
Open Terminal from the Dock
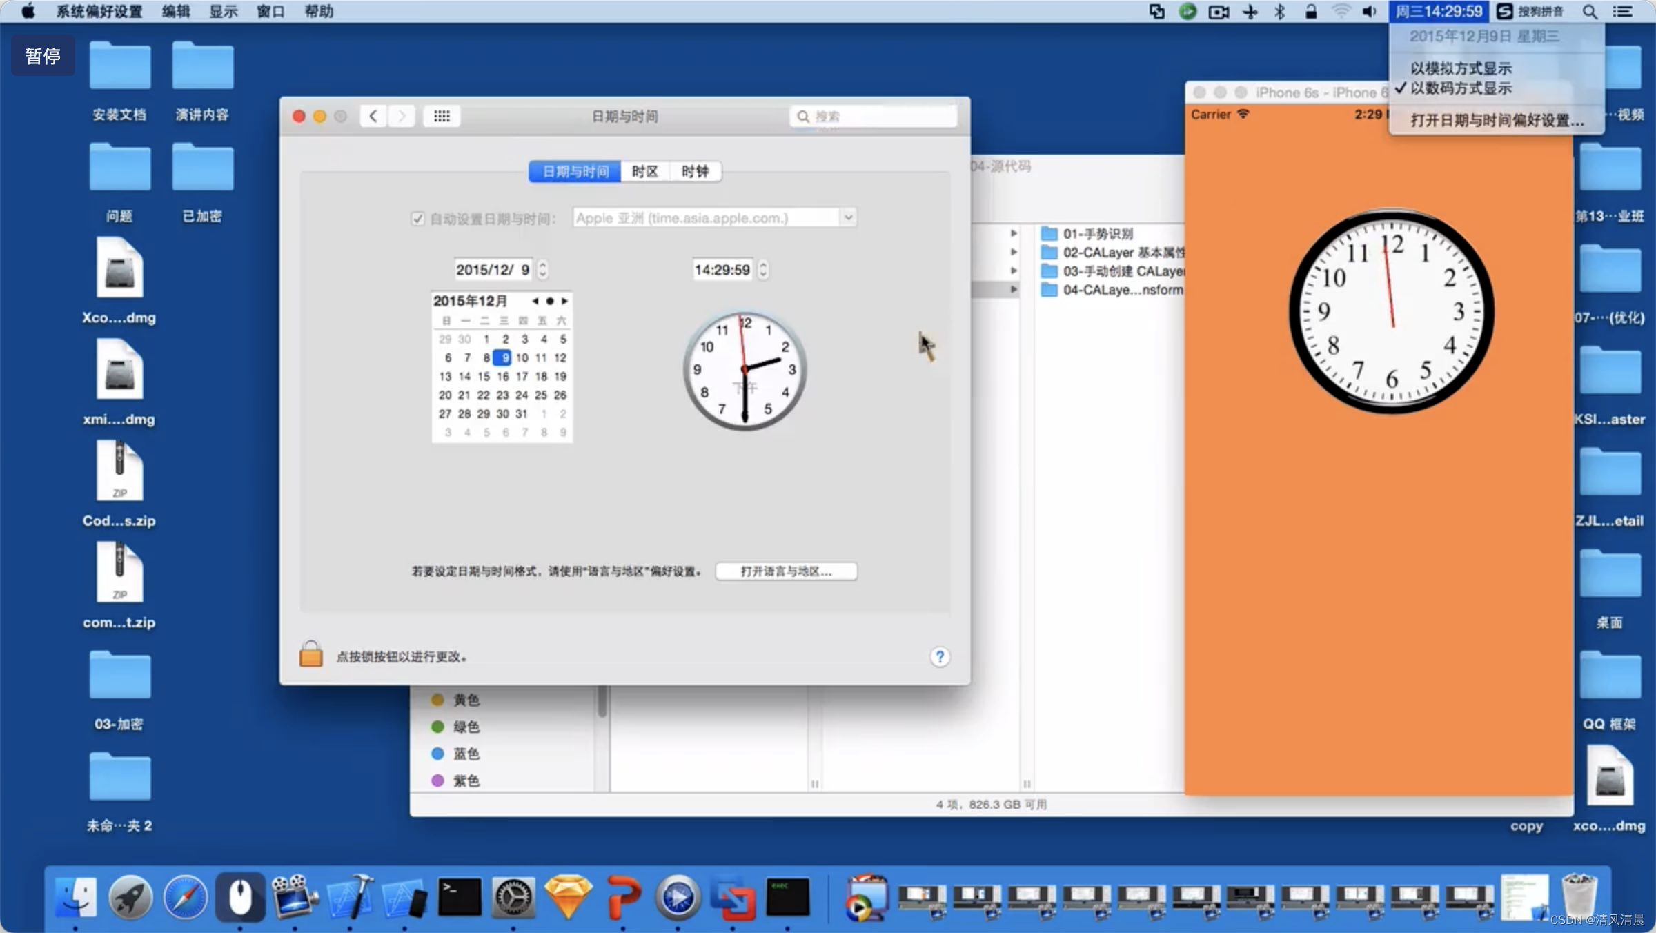(460, 897)
